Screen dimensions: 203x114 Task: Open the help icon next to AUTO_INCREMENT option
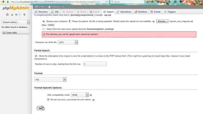94,100
